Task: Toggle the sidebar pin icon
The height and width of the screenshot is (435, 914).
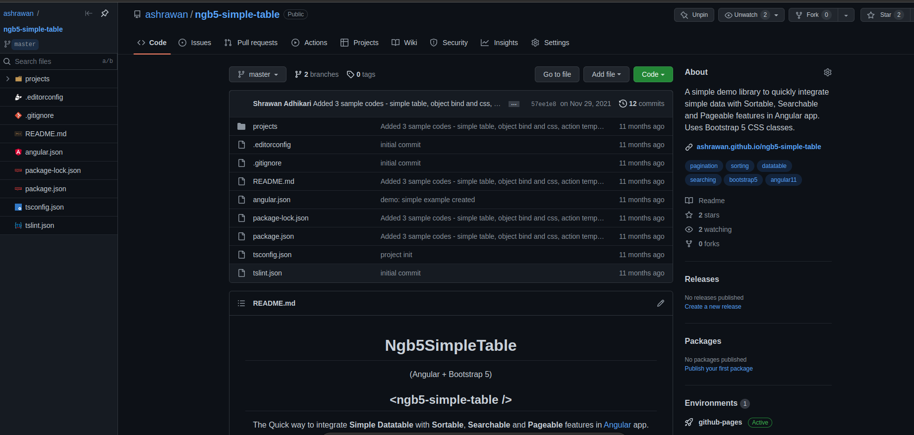Action: click(105, 13)
